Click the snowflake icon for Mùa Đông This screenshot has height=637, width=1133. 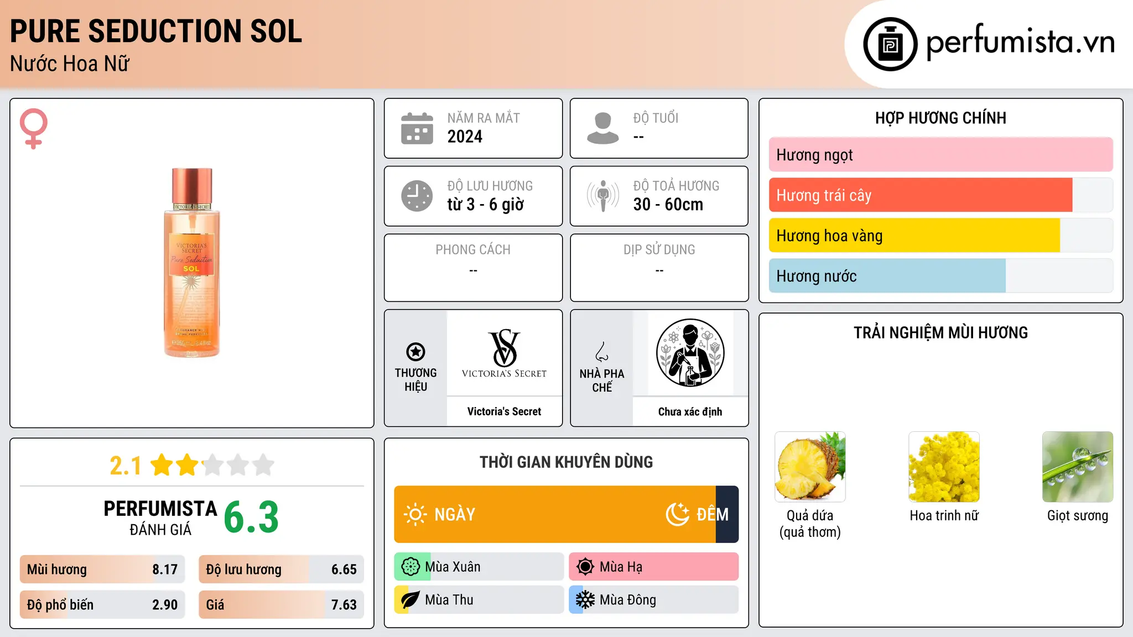tap(585, 600)
